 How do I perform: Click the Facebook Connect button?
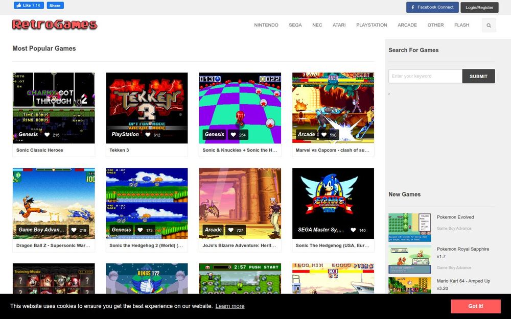[432, 7]
